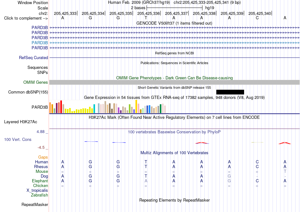Click the Gaps row label
This screenshot has height=212, width=300.
pyautogui.click(x=43, y=157)
